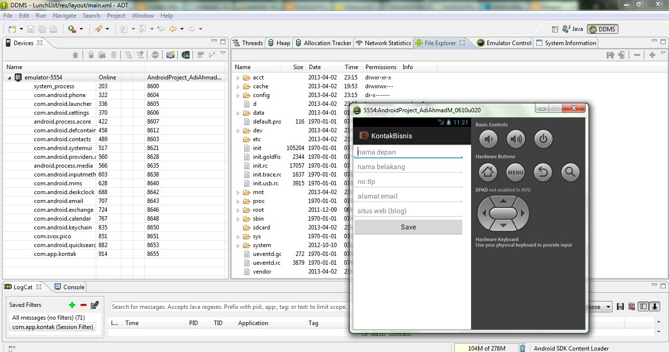Toggle the LogCat saved filters view display
The image size is (669, 352).
point(643,307)
